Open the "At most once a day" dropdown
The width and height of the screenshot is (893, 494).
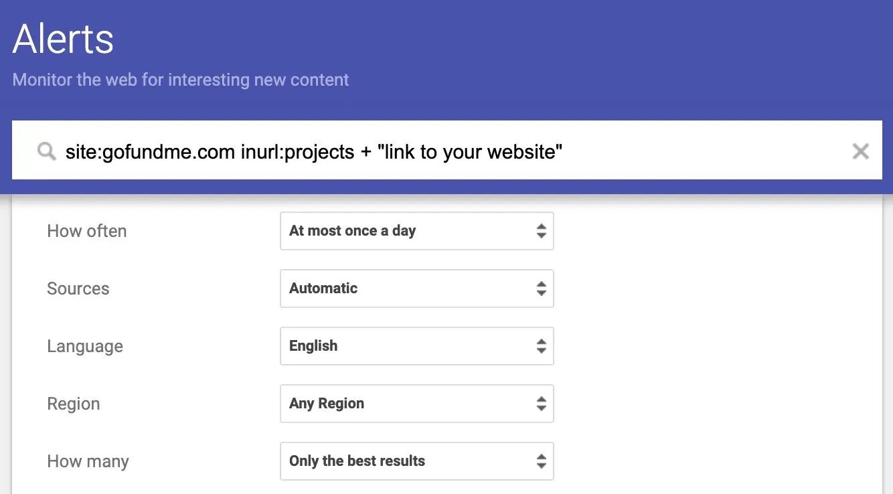[416, 231]
